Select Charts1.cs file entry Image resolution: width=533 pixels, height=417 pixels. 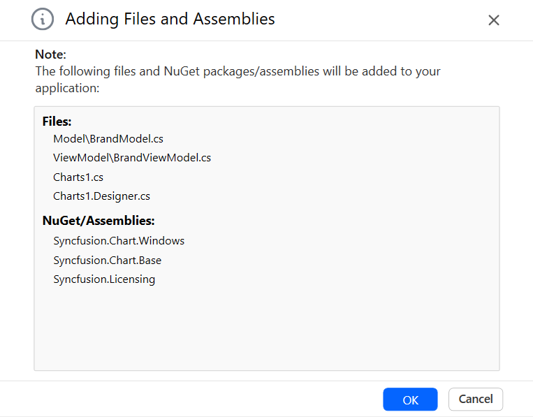point(78,177)
